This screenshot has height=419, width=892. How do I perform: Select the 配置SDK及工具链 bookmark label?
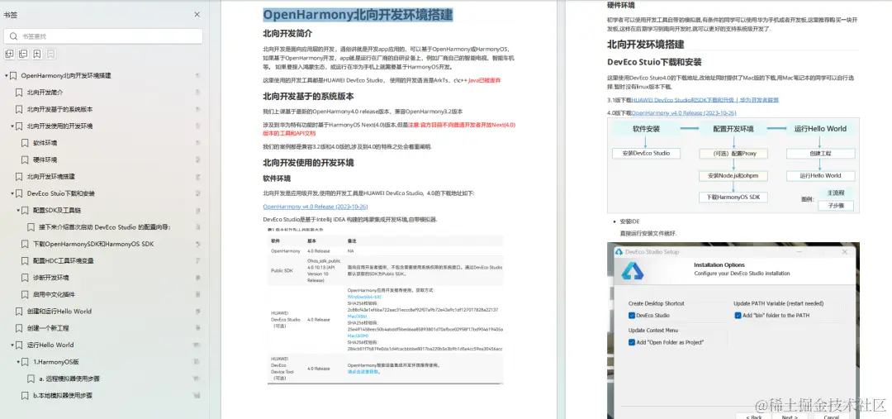(x=57, y=210)
